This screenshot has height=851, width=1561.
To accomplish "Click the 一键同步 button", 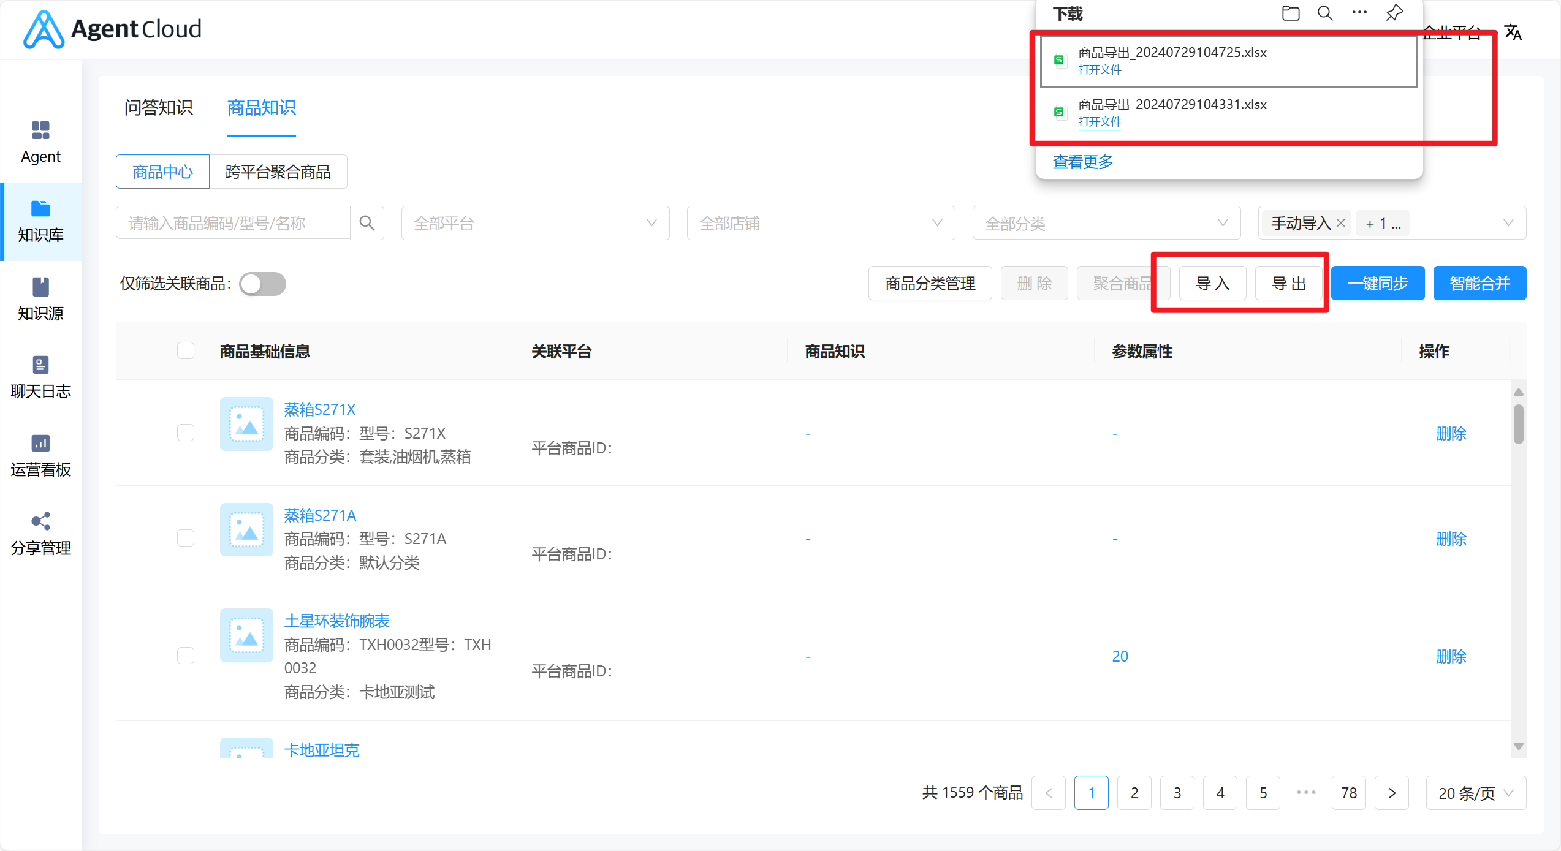I will coord(1378,283).
